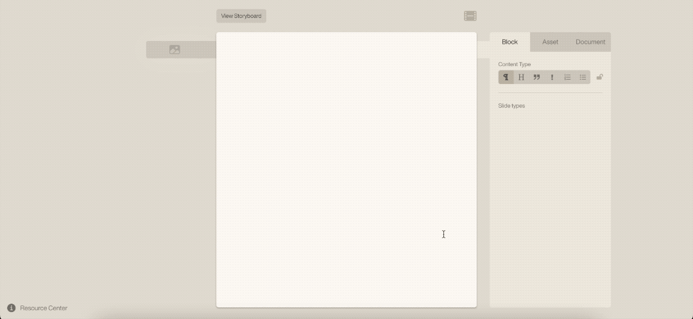This screenshot has width=693, height=319.
Task: Select the paragraph content type
Action: click(506, 77)
